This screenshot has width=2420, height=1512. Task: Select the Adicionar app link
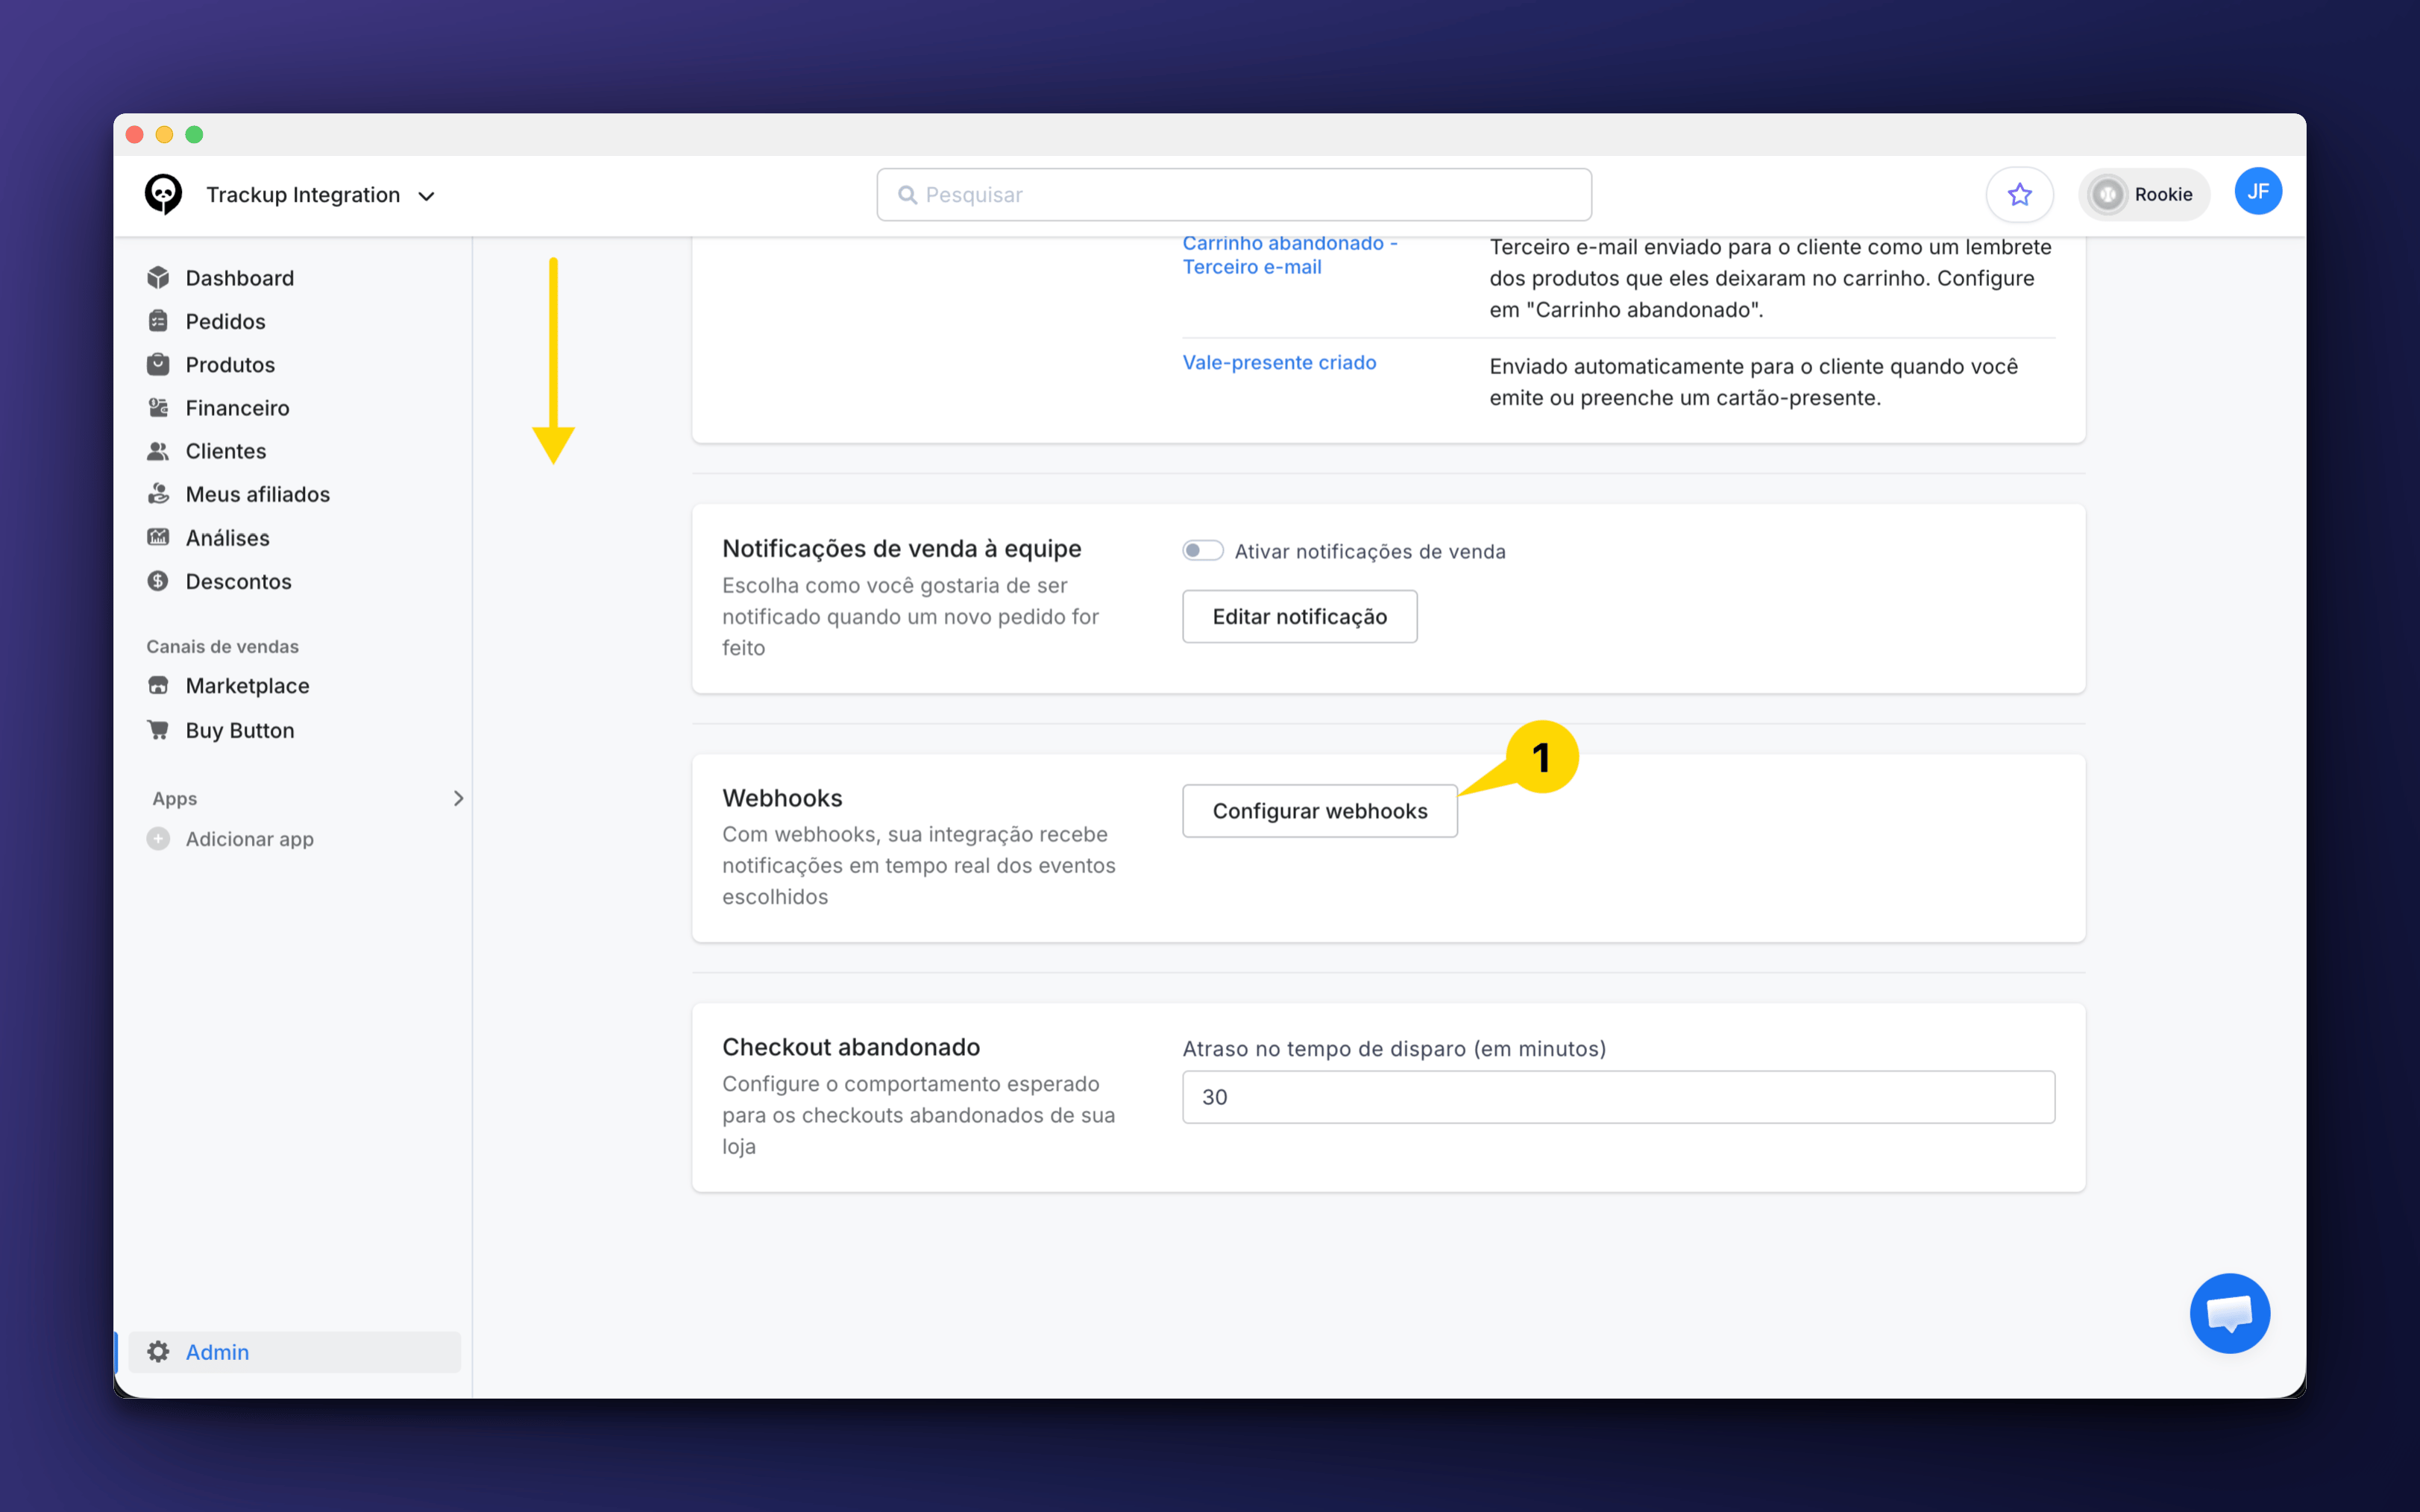pos(250,839)
